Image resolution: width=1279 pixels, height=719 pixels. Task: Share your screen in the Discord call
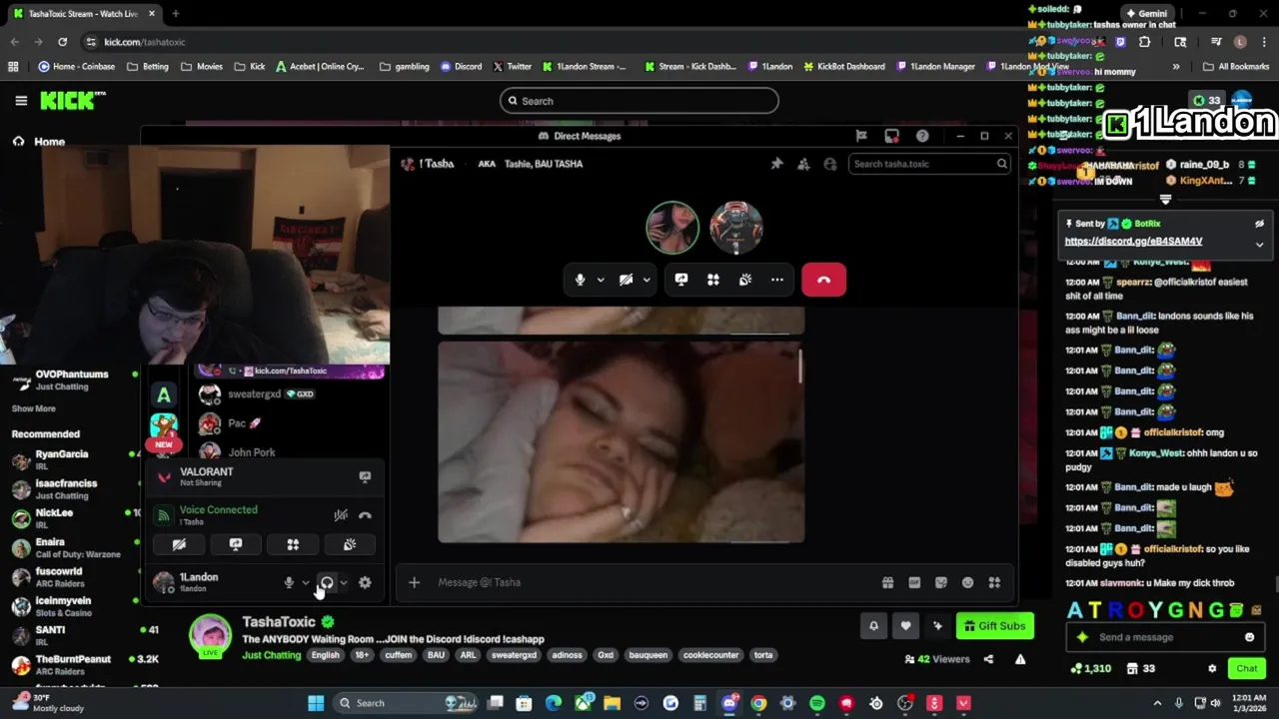(x=681, y=280)
